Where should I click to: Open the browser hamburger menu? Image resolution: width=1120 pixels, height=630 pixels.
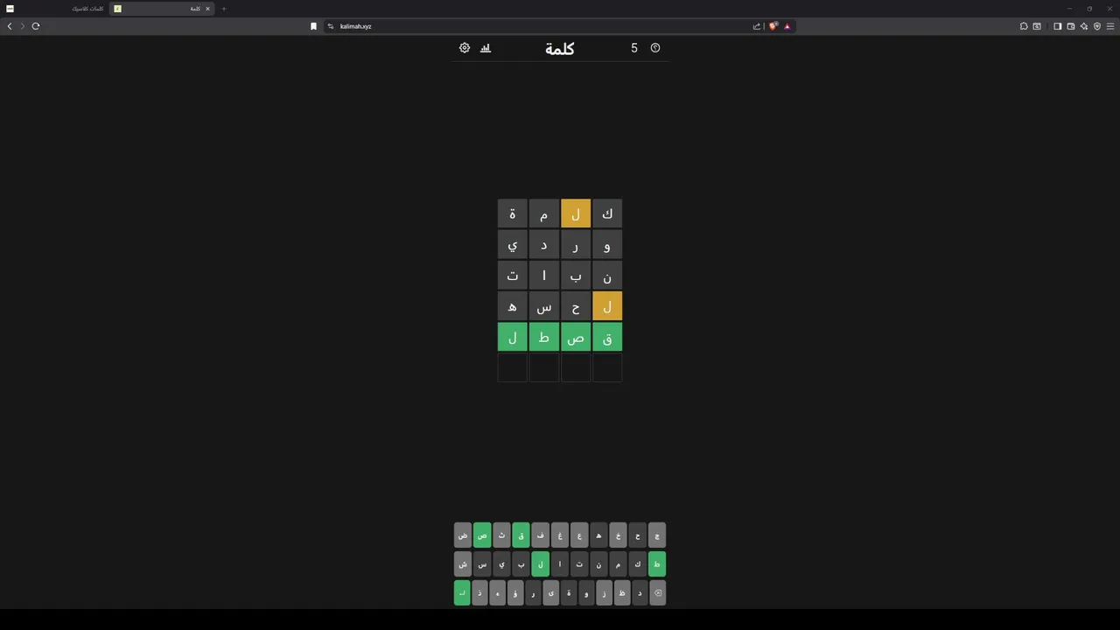coord(1110,26)
